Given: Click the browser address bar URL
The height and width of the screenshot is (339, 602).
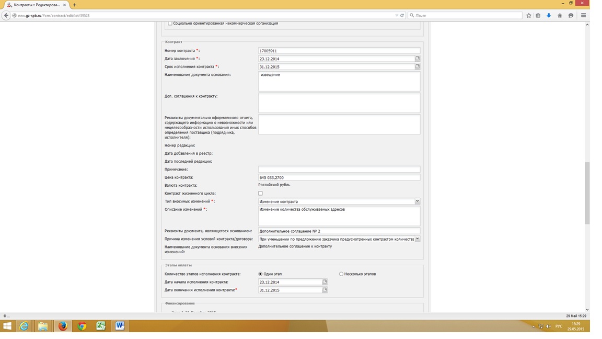Looking at the screenshot, I should coord(54,16).
